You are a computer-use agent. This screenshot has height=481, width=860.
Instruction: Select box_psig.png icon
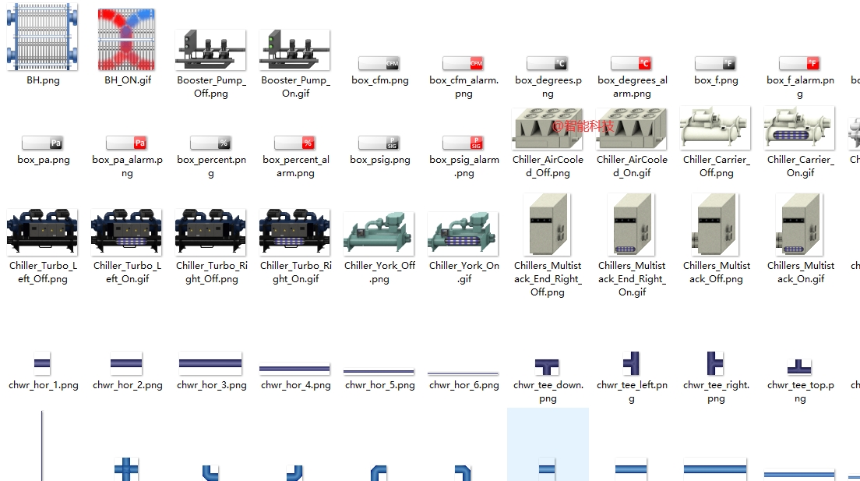pos(379,143)
